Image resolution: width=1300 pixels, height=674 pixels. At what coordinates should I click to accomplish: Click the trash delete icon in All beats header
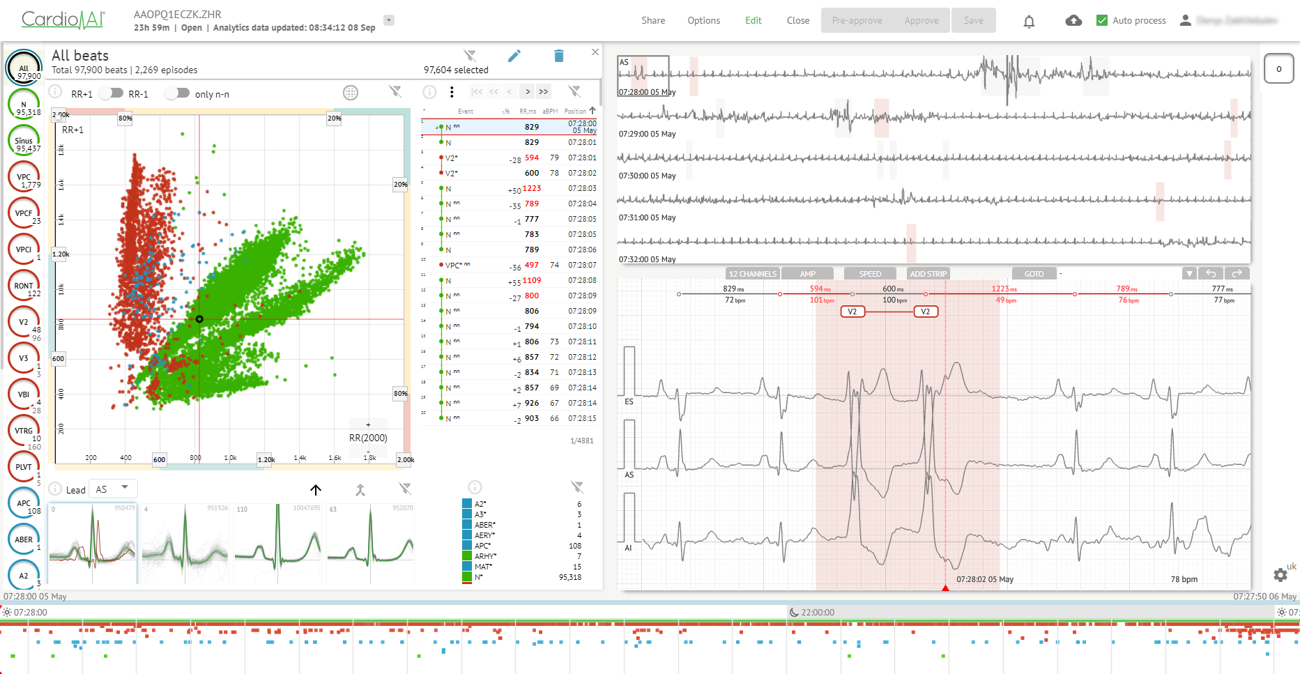pos(558,56)
